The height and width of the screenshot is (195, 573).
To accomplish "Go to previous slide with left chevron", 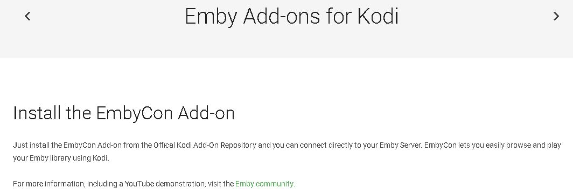I will [27, 16].
